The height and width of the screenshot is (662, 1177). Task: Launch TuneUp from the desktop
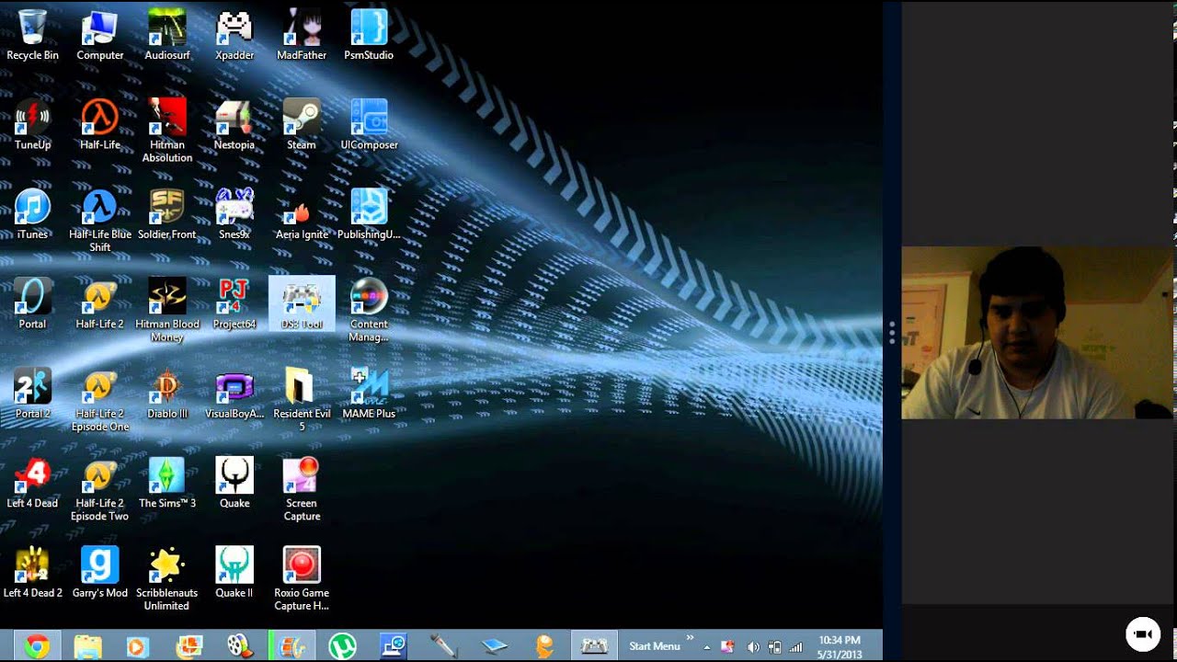point(32,125)
